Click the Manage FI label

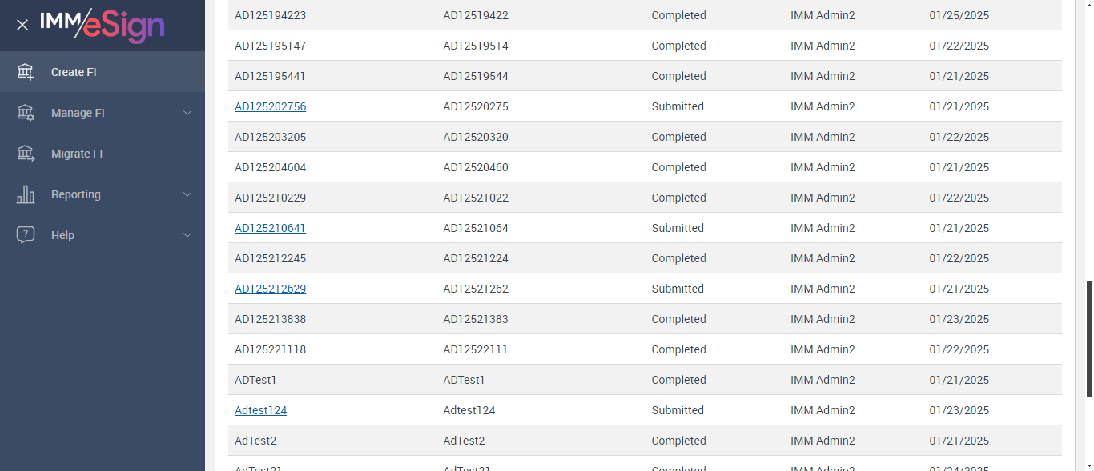(x=78, y=113)
